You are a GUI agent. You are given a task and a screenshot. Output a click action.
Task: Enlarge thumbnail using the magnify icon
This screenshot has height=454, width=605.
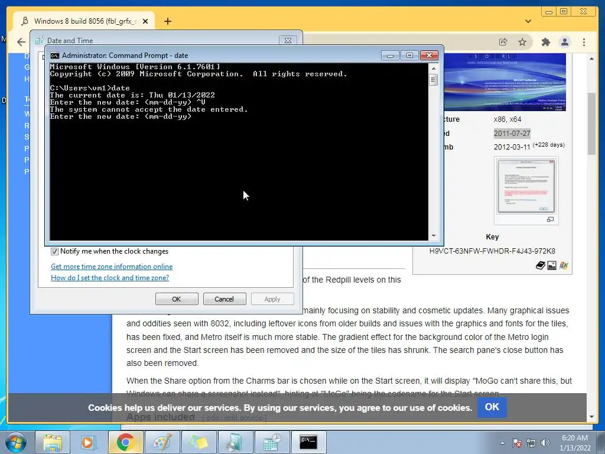pyautogui.click(x=550, y=219)
